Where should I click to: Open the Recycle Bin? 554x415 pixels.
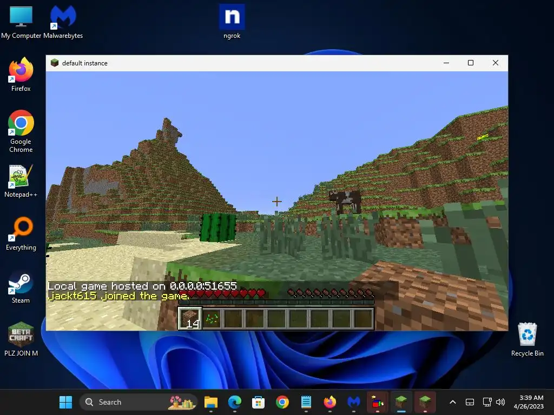pos(527,339)
